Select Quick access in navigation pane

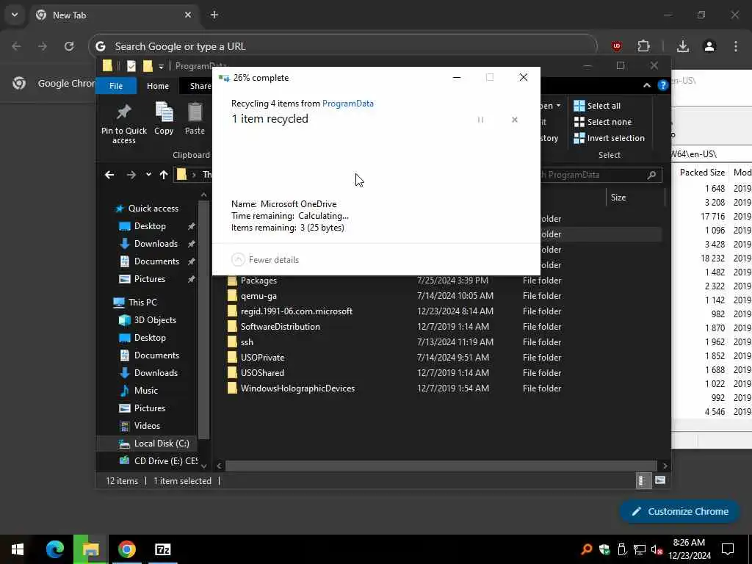click(x=148, y=208)
